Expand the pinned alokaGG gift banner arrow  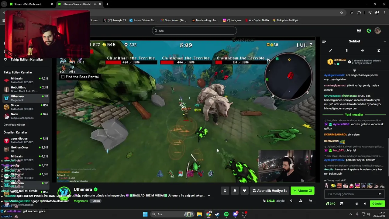(354, 70)
